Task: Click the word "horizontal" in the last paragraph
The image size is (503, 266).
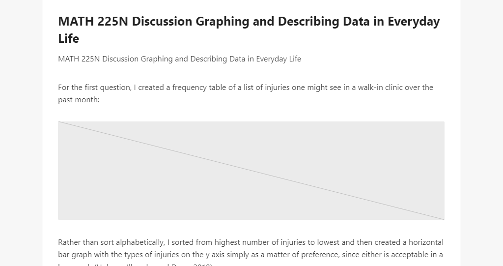Action: [426, 242]
